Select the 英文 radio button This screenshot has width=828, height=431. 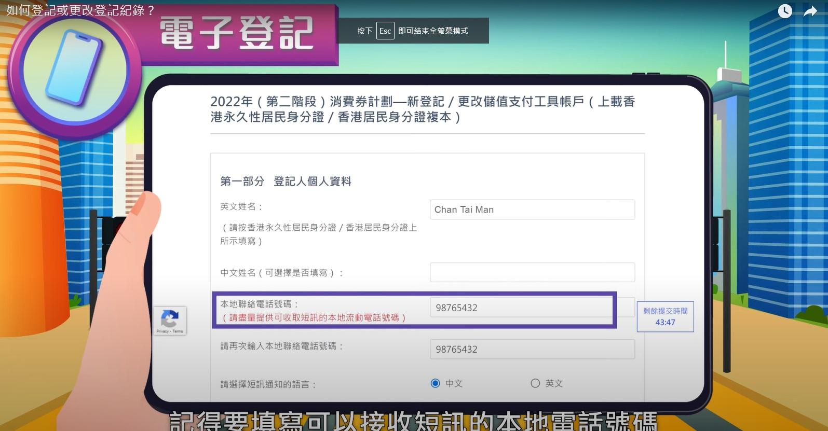click(x=535, y=383)
